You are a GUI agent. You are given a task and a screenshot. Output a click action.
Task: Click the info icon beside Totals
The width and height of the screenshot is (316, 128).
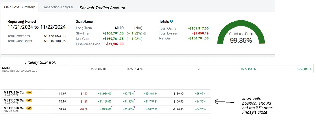pyautogui.click(x=171, y=21)
